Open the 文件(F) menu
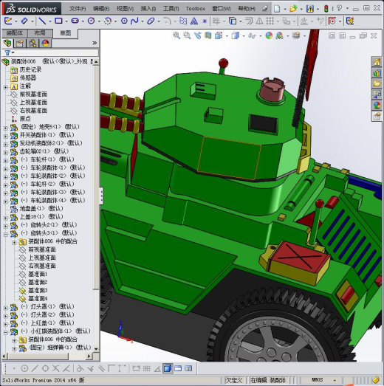This screenshot has height=386, width=384. click(78, 9)
